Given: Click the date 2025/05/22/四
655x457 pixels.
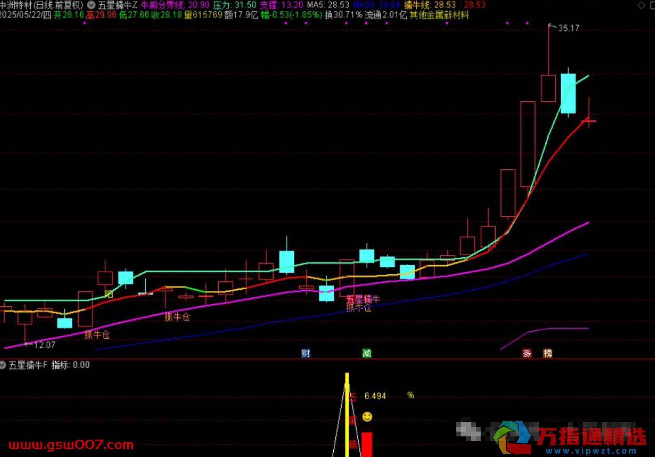Looking at the screenshot, I should [25, 15].
